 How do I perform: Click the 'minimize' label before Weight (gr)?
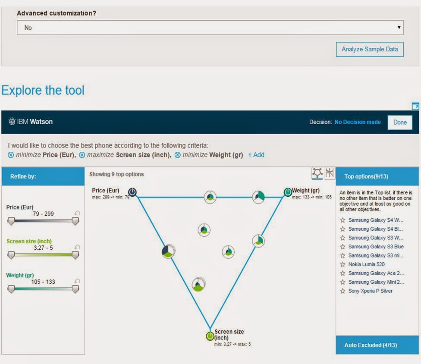tap(195, 155)
